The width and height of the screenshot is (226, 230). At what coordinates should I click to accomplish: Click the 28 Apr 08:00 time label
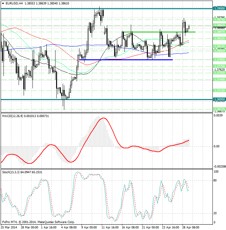click(191, 227)
